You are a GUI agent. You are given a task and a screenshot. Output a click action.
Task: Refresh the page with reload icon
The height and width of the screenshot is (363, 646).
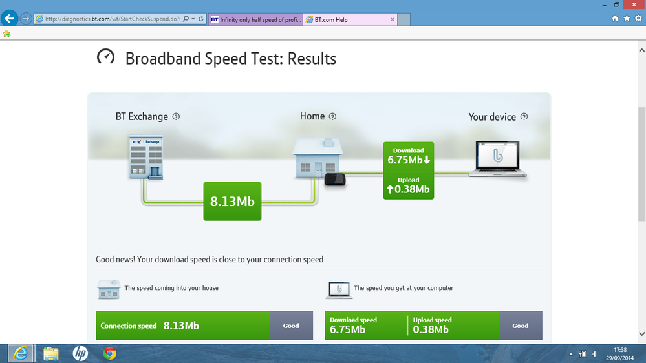pos(201,19)
